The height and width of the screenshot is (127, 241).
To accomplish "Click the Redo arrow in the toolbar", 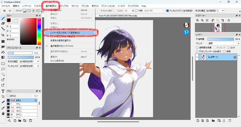I will [10, 11].
